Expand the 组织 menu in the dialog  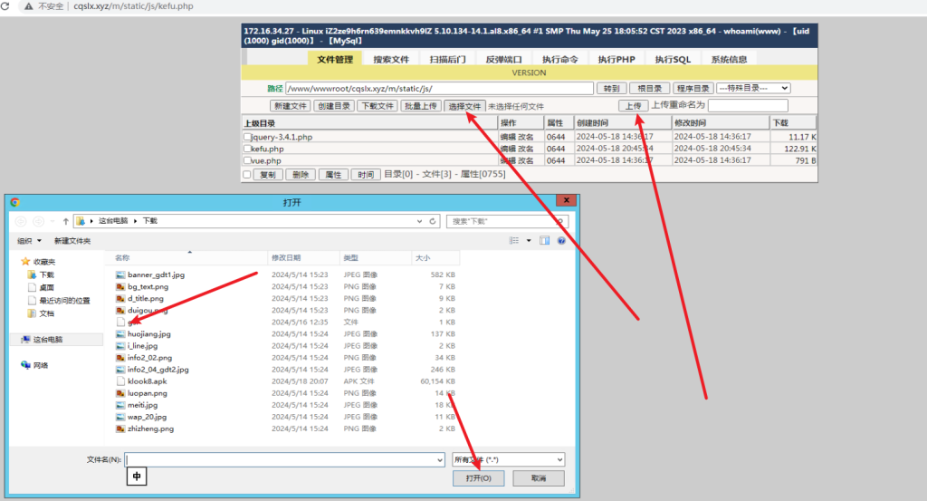point(29,241)
